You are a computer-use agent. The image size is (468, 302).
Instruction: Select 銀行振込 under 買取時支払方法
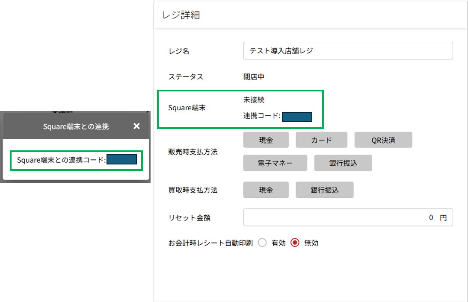pyautogui.click(x=324, y=190)
